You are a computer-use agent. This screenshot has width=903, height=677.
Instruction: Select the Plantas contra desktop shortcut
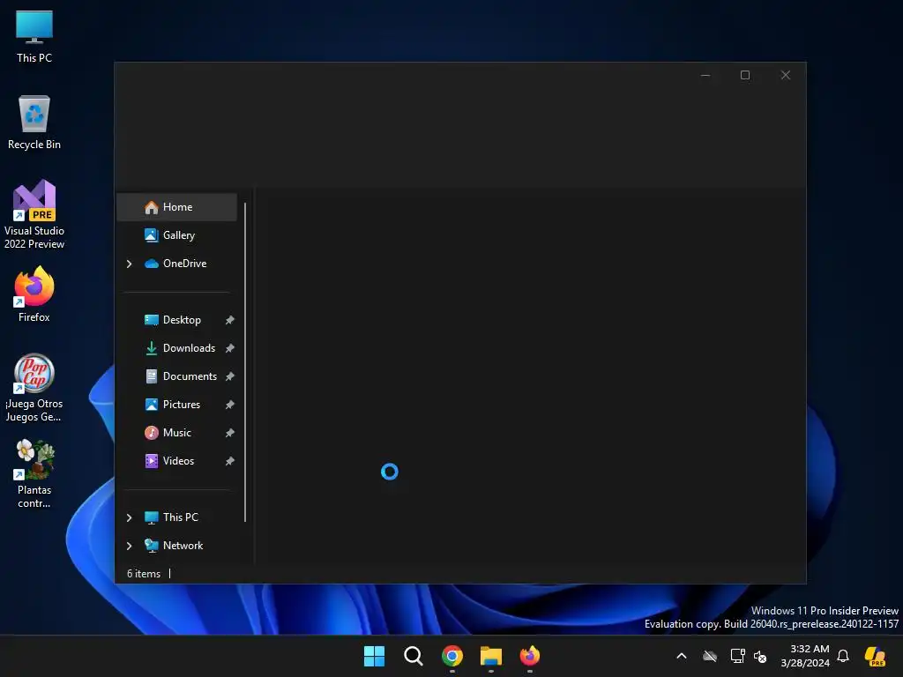(34, 473)
